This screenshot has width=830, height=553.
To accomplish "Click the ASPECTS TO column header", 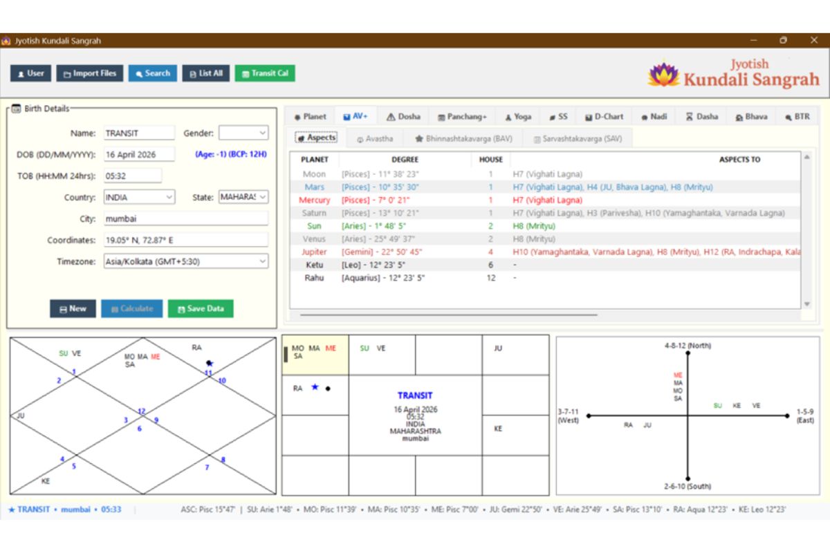I will [739, 160].
